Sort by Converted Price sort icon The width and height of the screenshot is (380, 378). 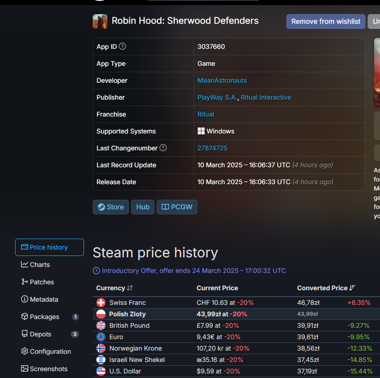(352, 288)
